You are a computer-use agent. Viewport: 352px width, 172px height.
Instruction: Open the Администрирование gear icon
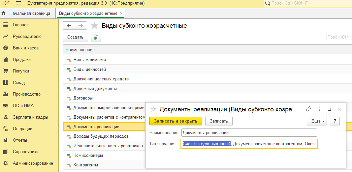point(6,163)
